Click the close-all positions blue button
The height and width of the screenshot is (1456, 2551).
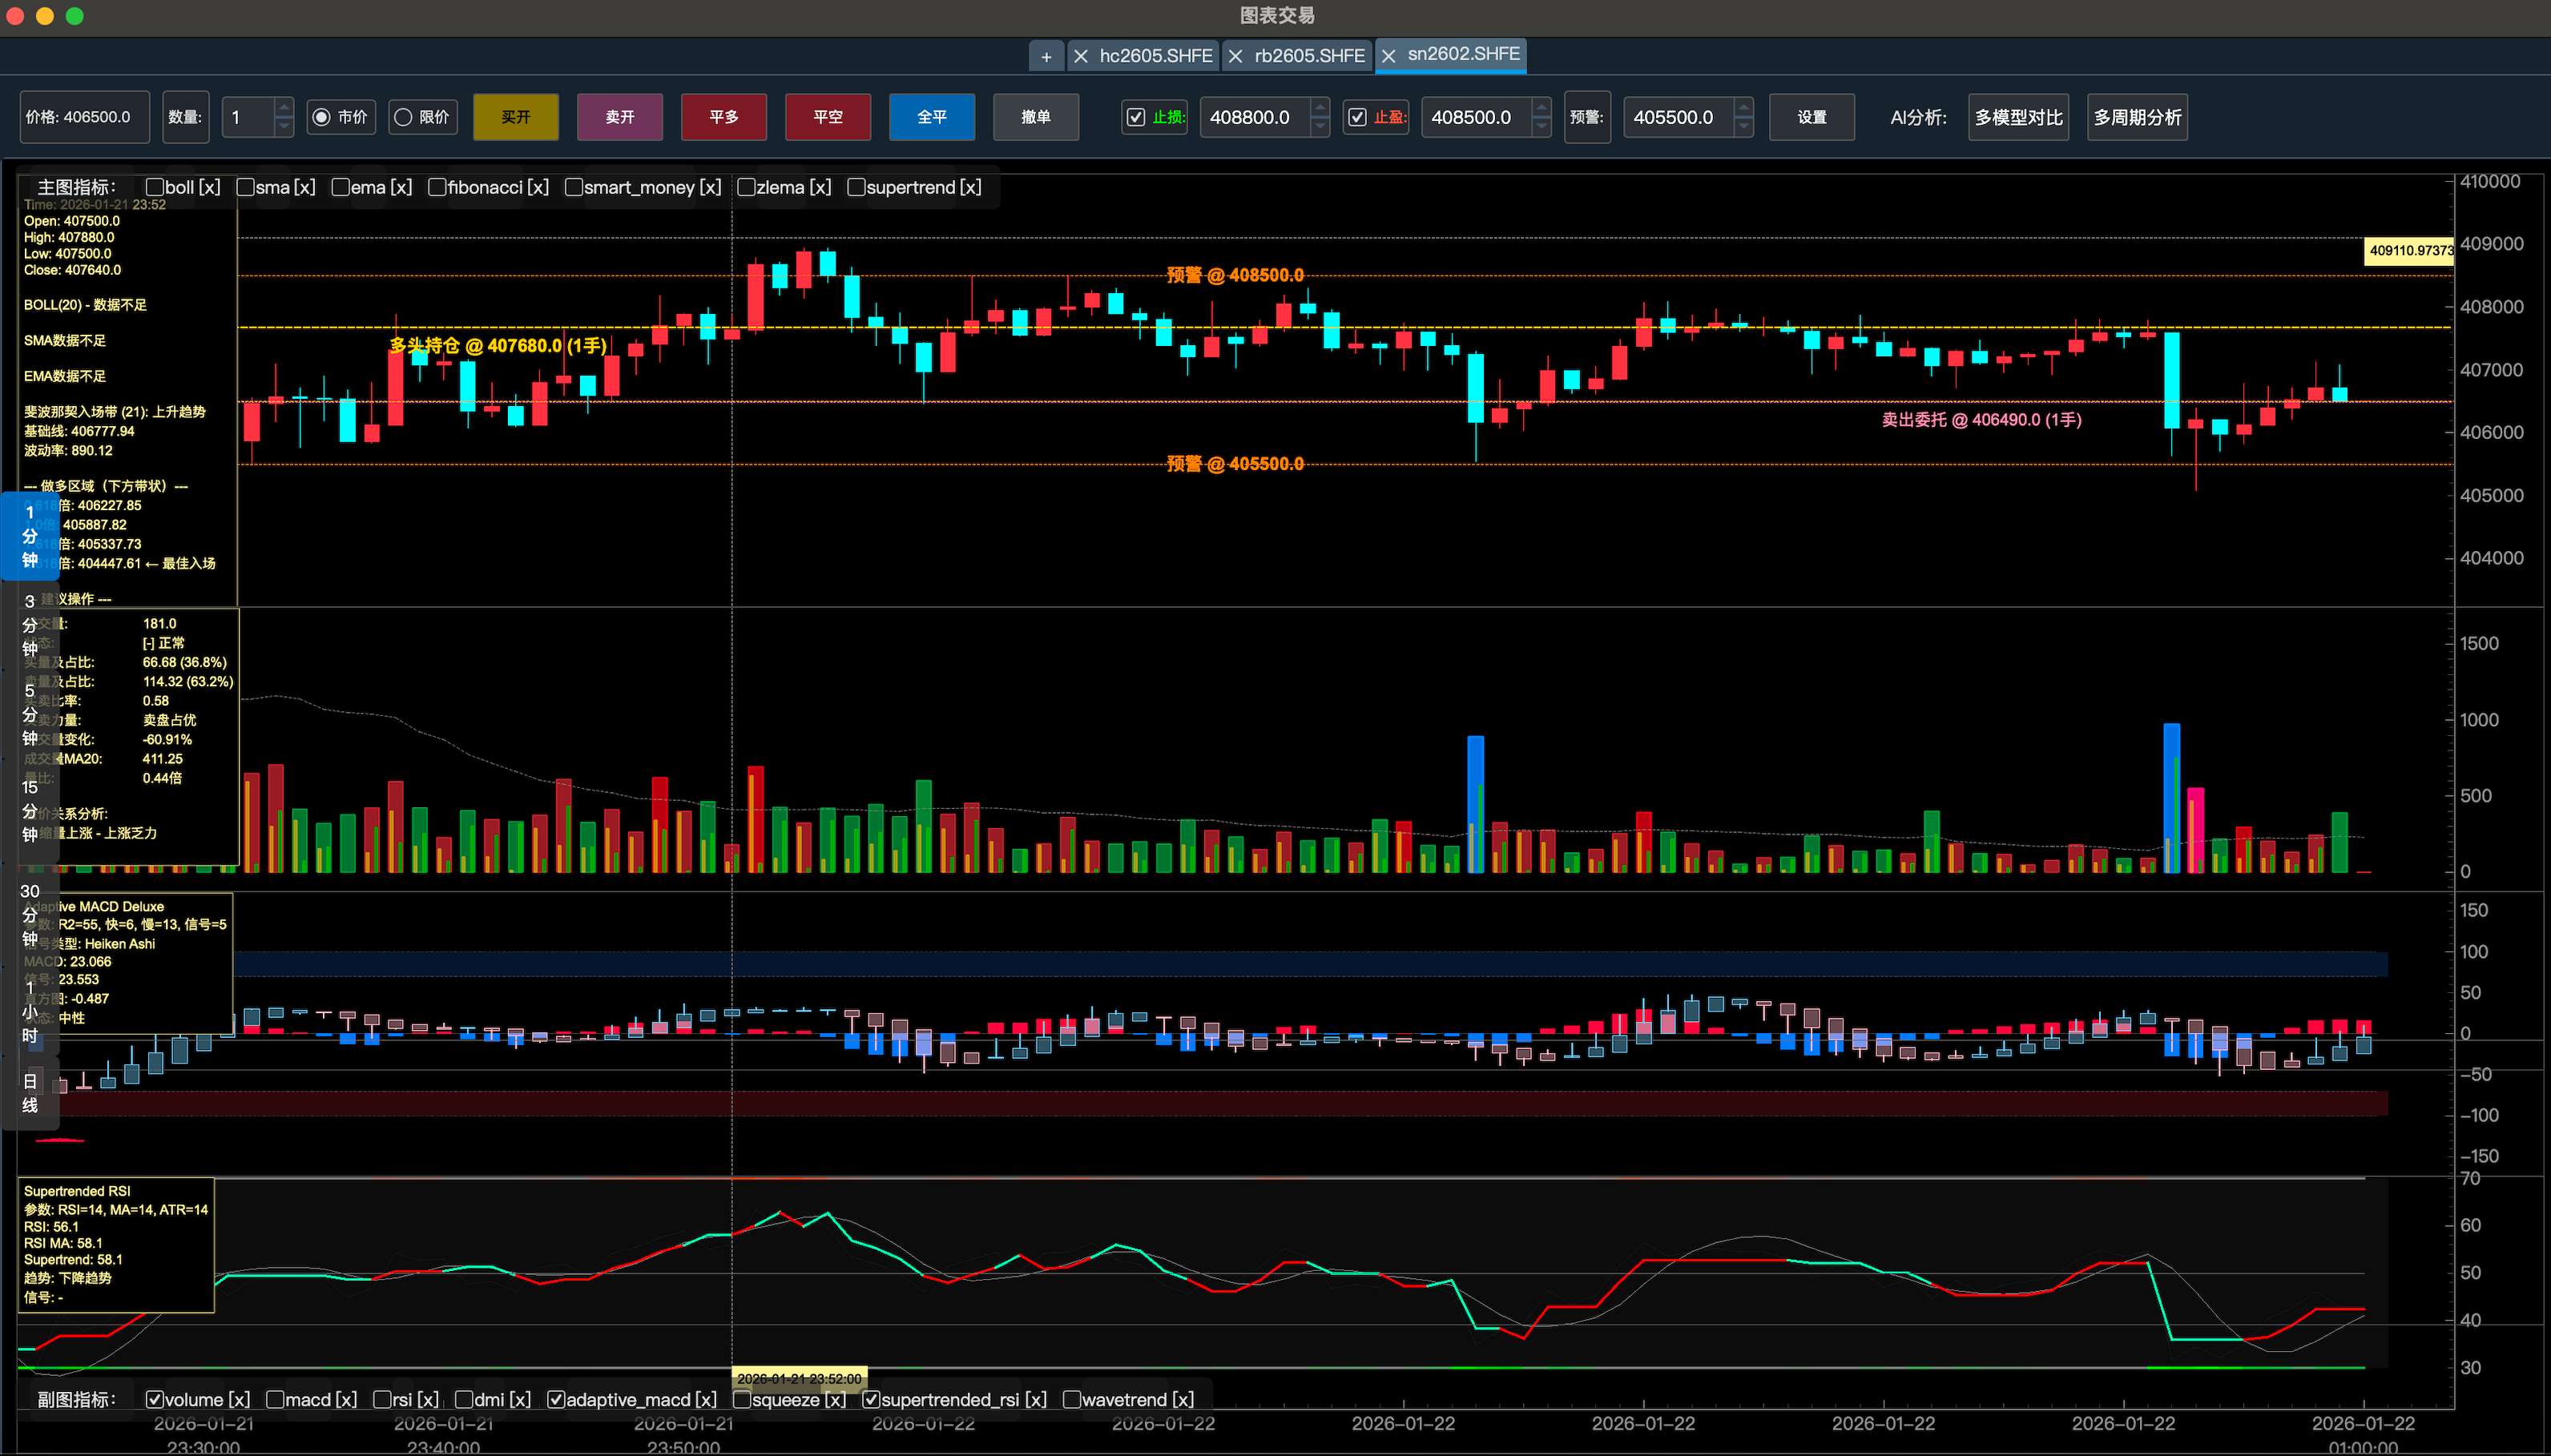point(931,117)
